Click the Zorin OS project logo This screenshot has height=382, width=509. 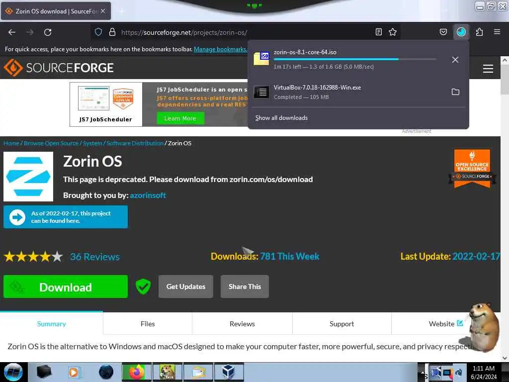(28, 177)
